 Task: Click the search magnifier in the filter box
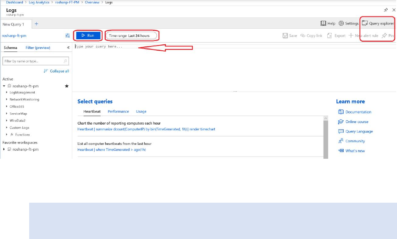tap(65, 61)
